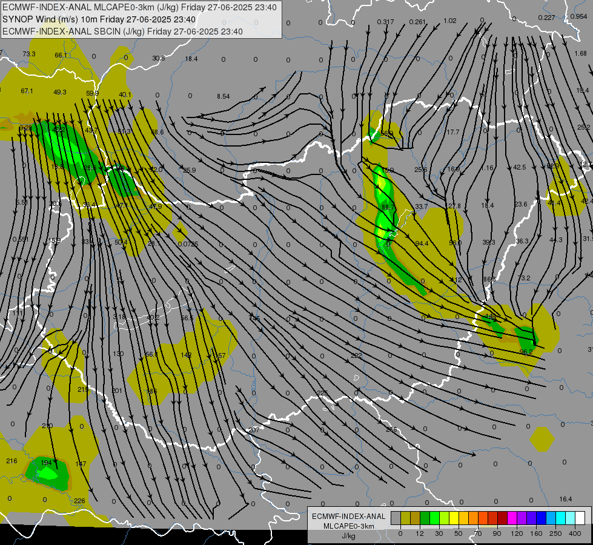Click the olive swatch in the legend
This screenshot has height=545, width=593.
pyautogui.click(x=405, y=518)
